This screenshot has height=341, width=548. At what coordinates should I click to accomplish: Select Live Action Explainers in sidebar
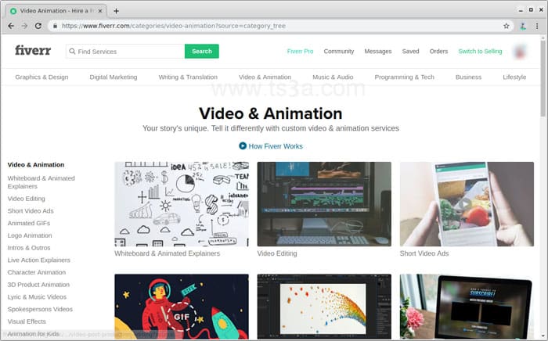[39, 260]
